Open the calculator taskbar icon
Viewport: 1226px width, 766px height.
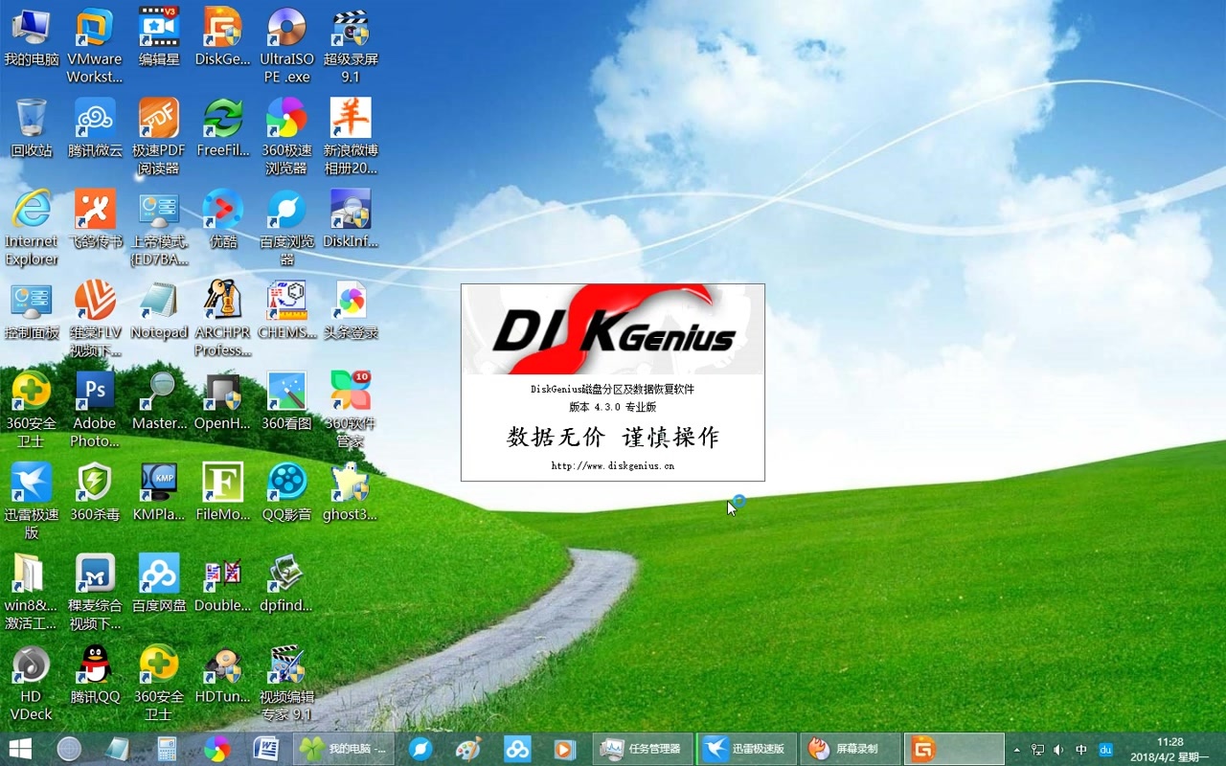coord(167,749)
